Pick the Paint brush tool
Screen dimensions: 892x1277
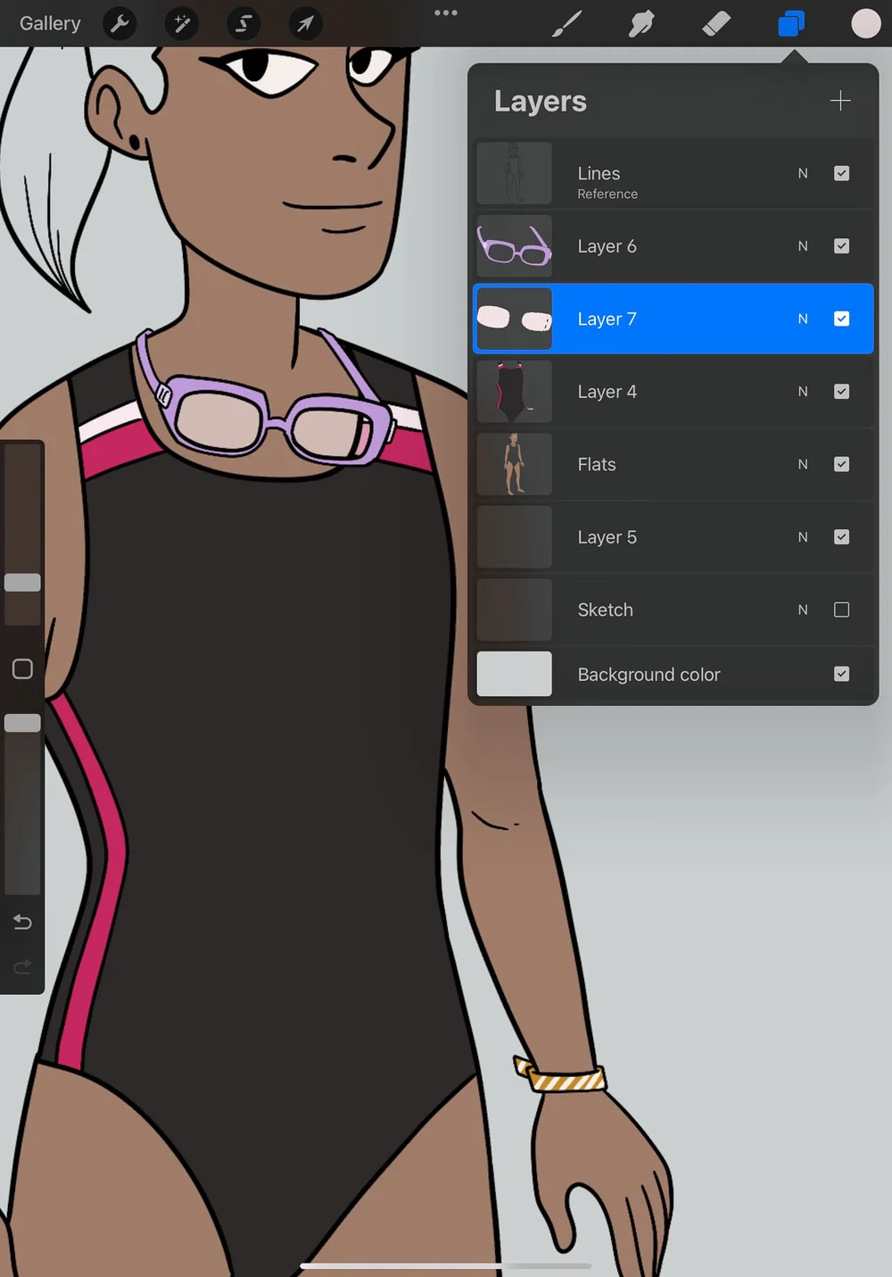[566, 24]
